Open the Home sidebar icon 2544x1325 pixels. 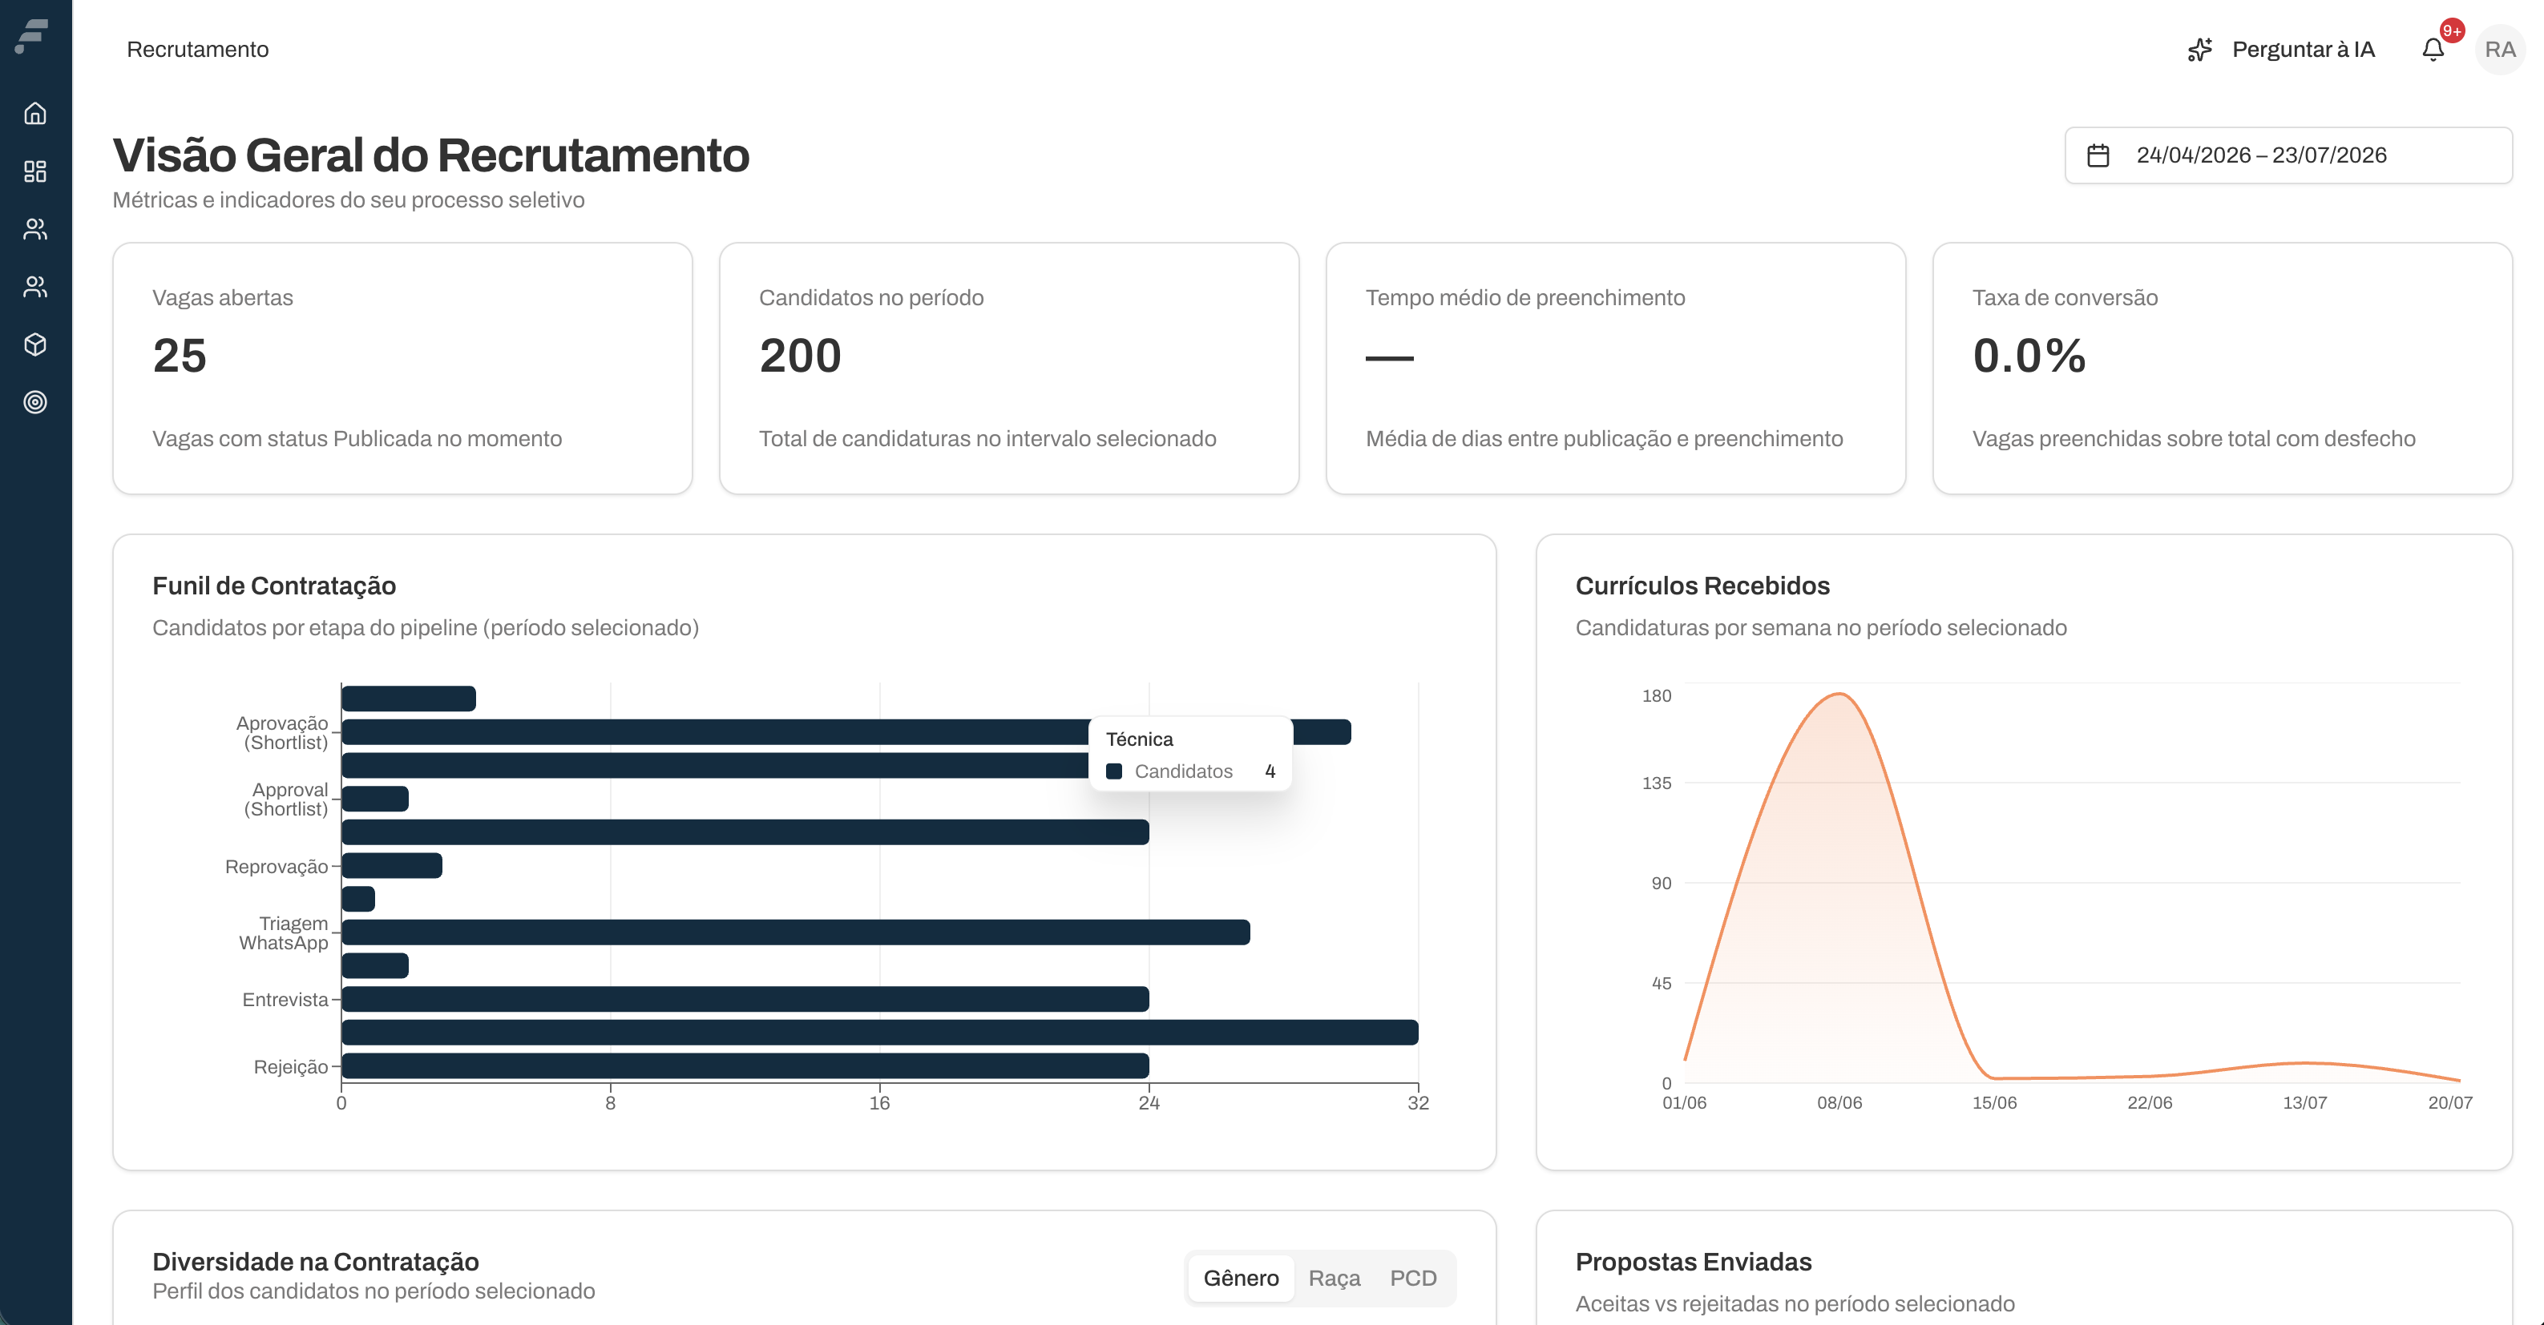35,114
